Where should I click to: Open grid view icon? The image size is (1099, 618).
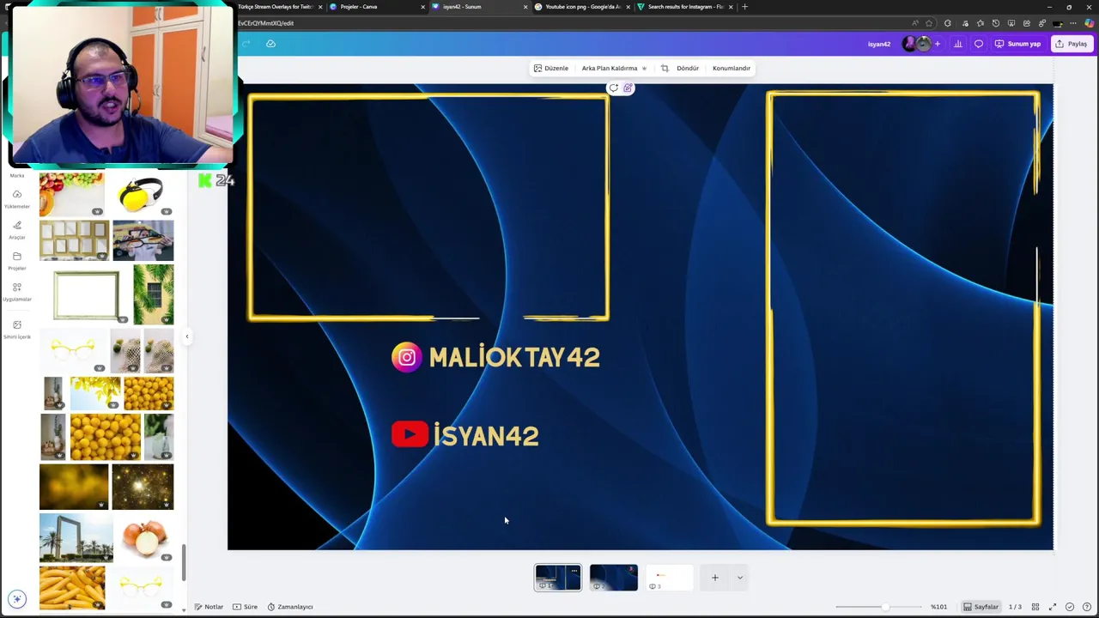pos(1035,607)
